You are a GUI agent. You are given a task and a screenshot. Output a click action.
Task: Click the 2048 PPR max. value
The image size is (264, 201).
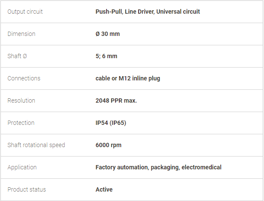coord(116,100)
